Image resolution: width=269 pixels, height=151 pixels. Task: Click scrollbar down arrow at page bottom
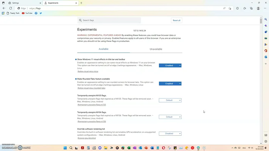[261, 143]
